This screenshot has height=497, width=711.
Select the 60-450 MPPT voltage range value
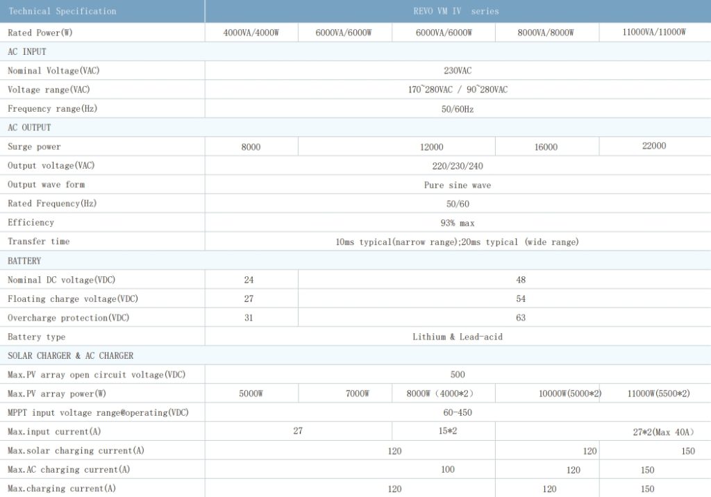[458, 412]
